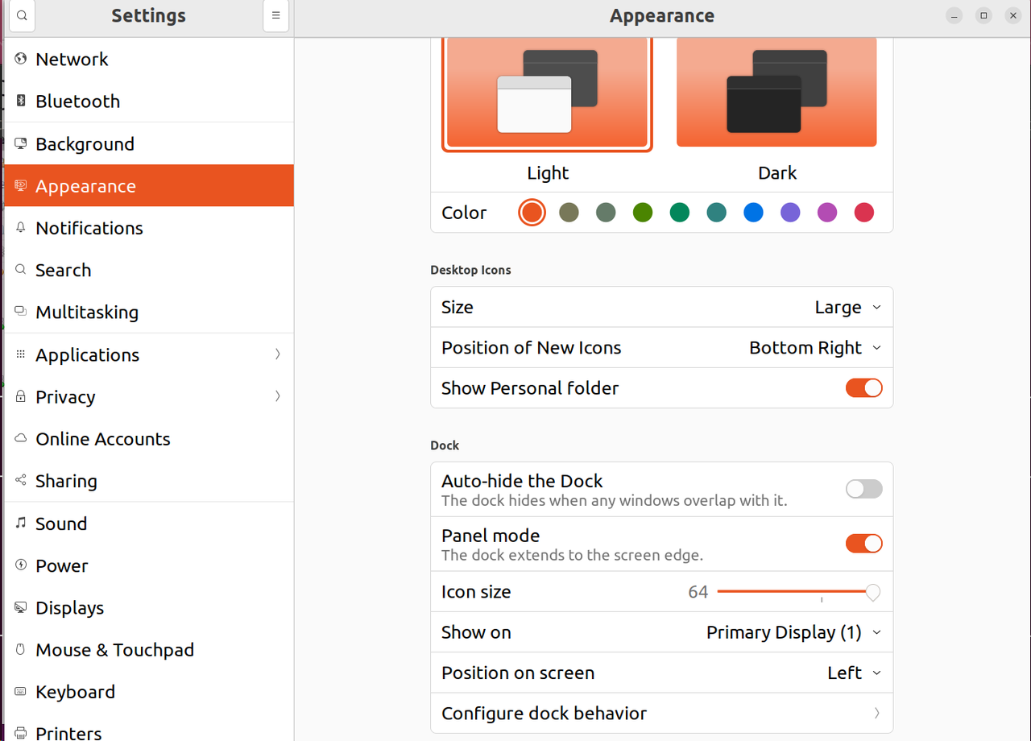This screenshot has height=741, width=1031.
Task: Select the Mouse & Touchpad icon
Action: coord(20,649)
